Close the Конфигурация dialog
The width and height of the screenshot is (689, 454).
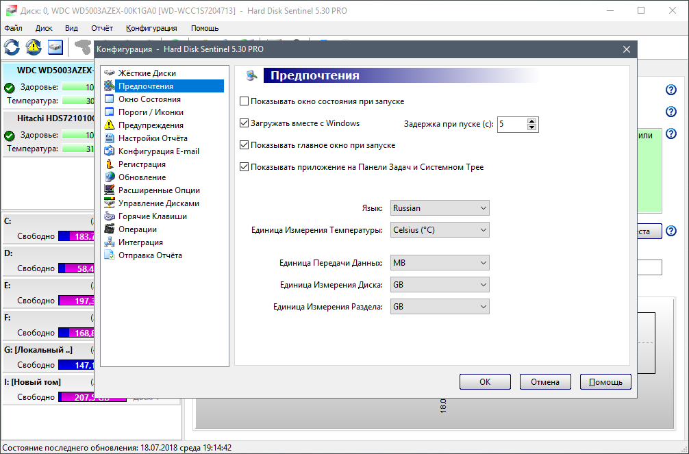pos(627,49)
